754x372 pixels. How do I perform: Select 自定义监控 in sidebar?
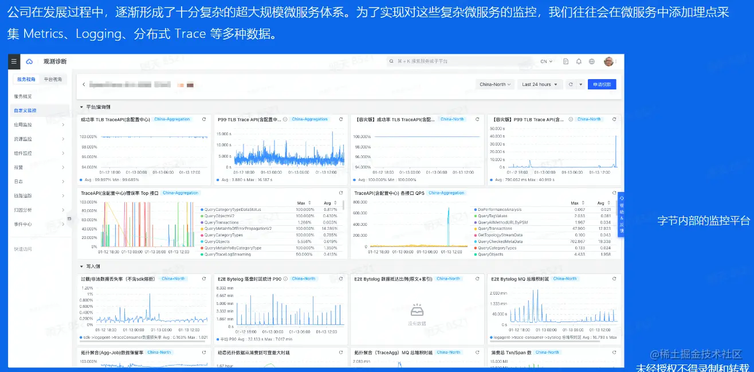pos(38,110)
